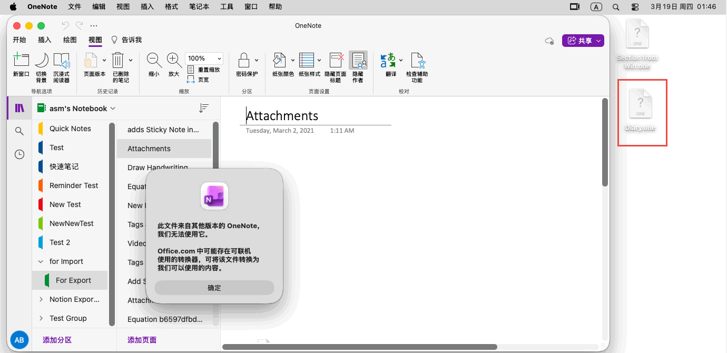Open recent notes clock icon in sidebar
This screenshot has width=727, height=353.
[x=19, y=154]
